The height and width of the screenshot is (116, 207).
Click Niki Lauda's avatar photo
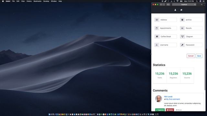coord(158,99)
